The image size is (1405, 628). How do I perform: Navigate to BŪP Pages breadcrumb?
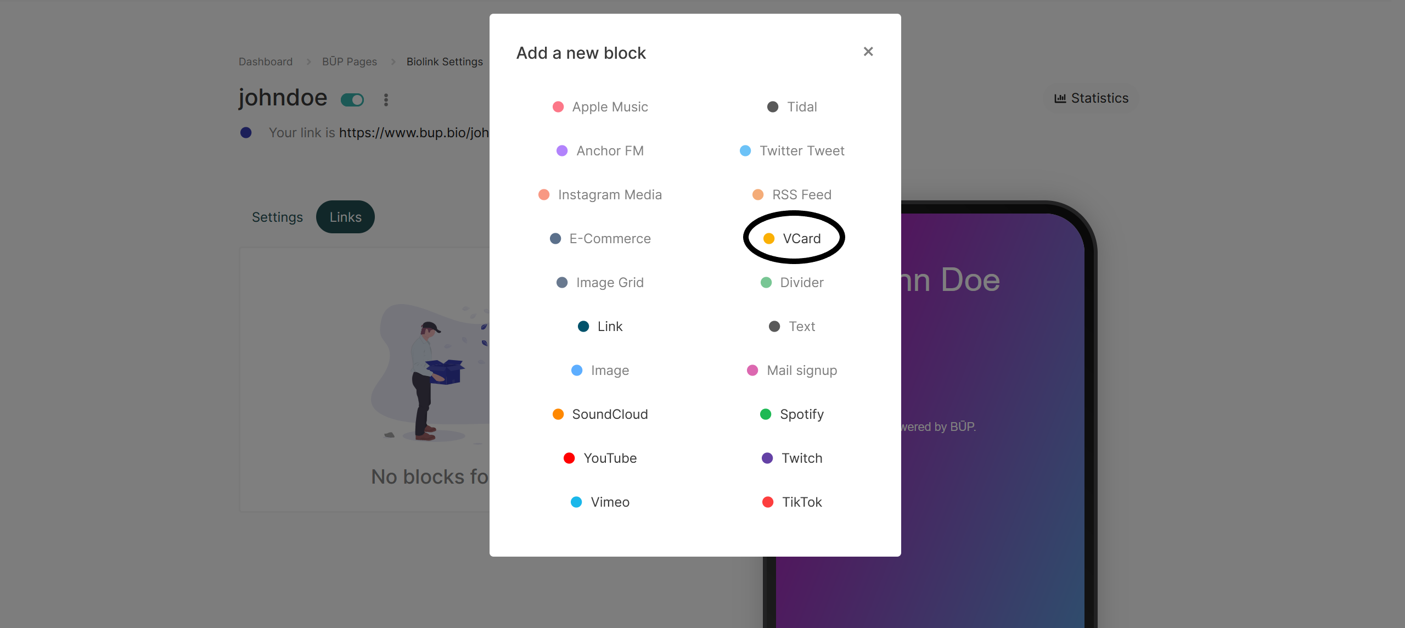pyautogui.click(x=350, y=61)
